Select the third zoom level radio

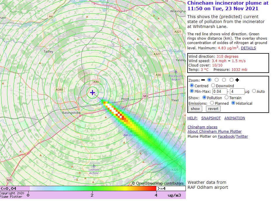tap(224, 80)
